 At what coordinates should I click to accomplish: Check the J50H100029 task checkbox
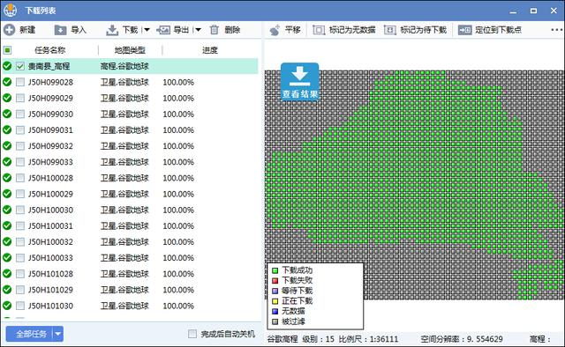tap(20, 194)
